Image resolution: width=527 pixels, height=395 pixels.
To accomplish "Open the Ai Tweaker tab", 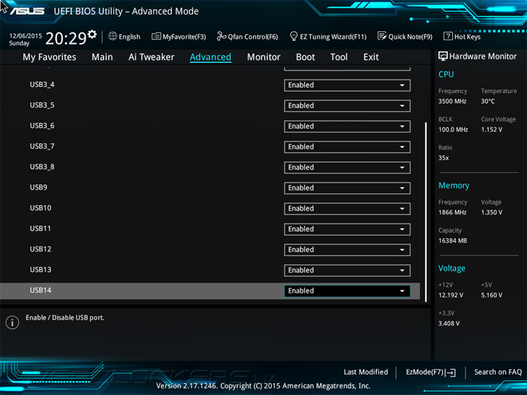I will [x=152, y=57].
